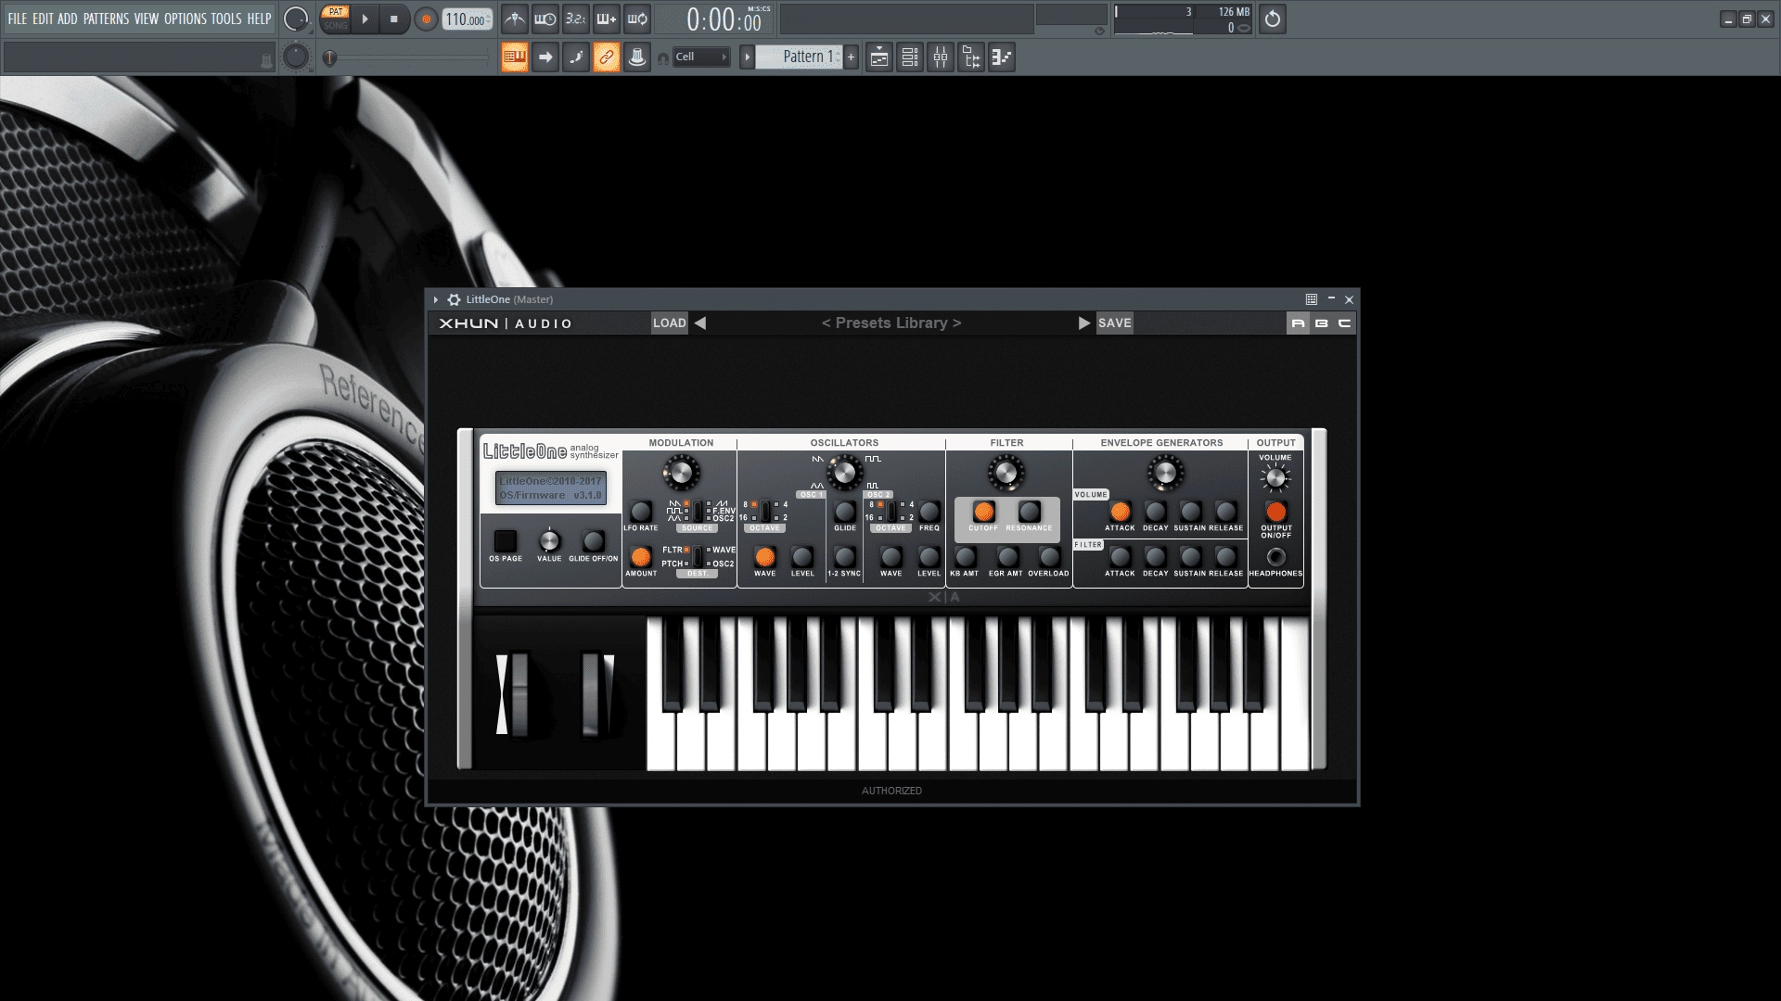Toggle auto-scrolling arrow icon
Screen dimensions: 1781x1001
(x=545, y=57)
